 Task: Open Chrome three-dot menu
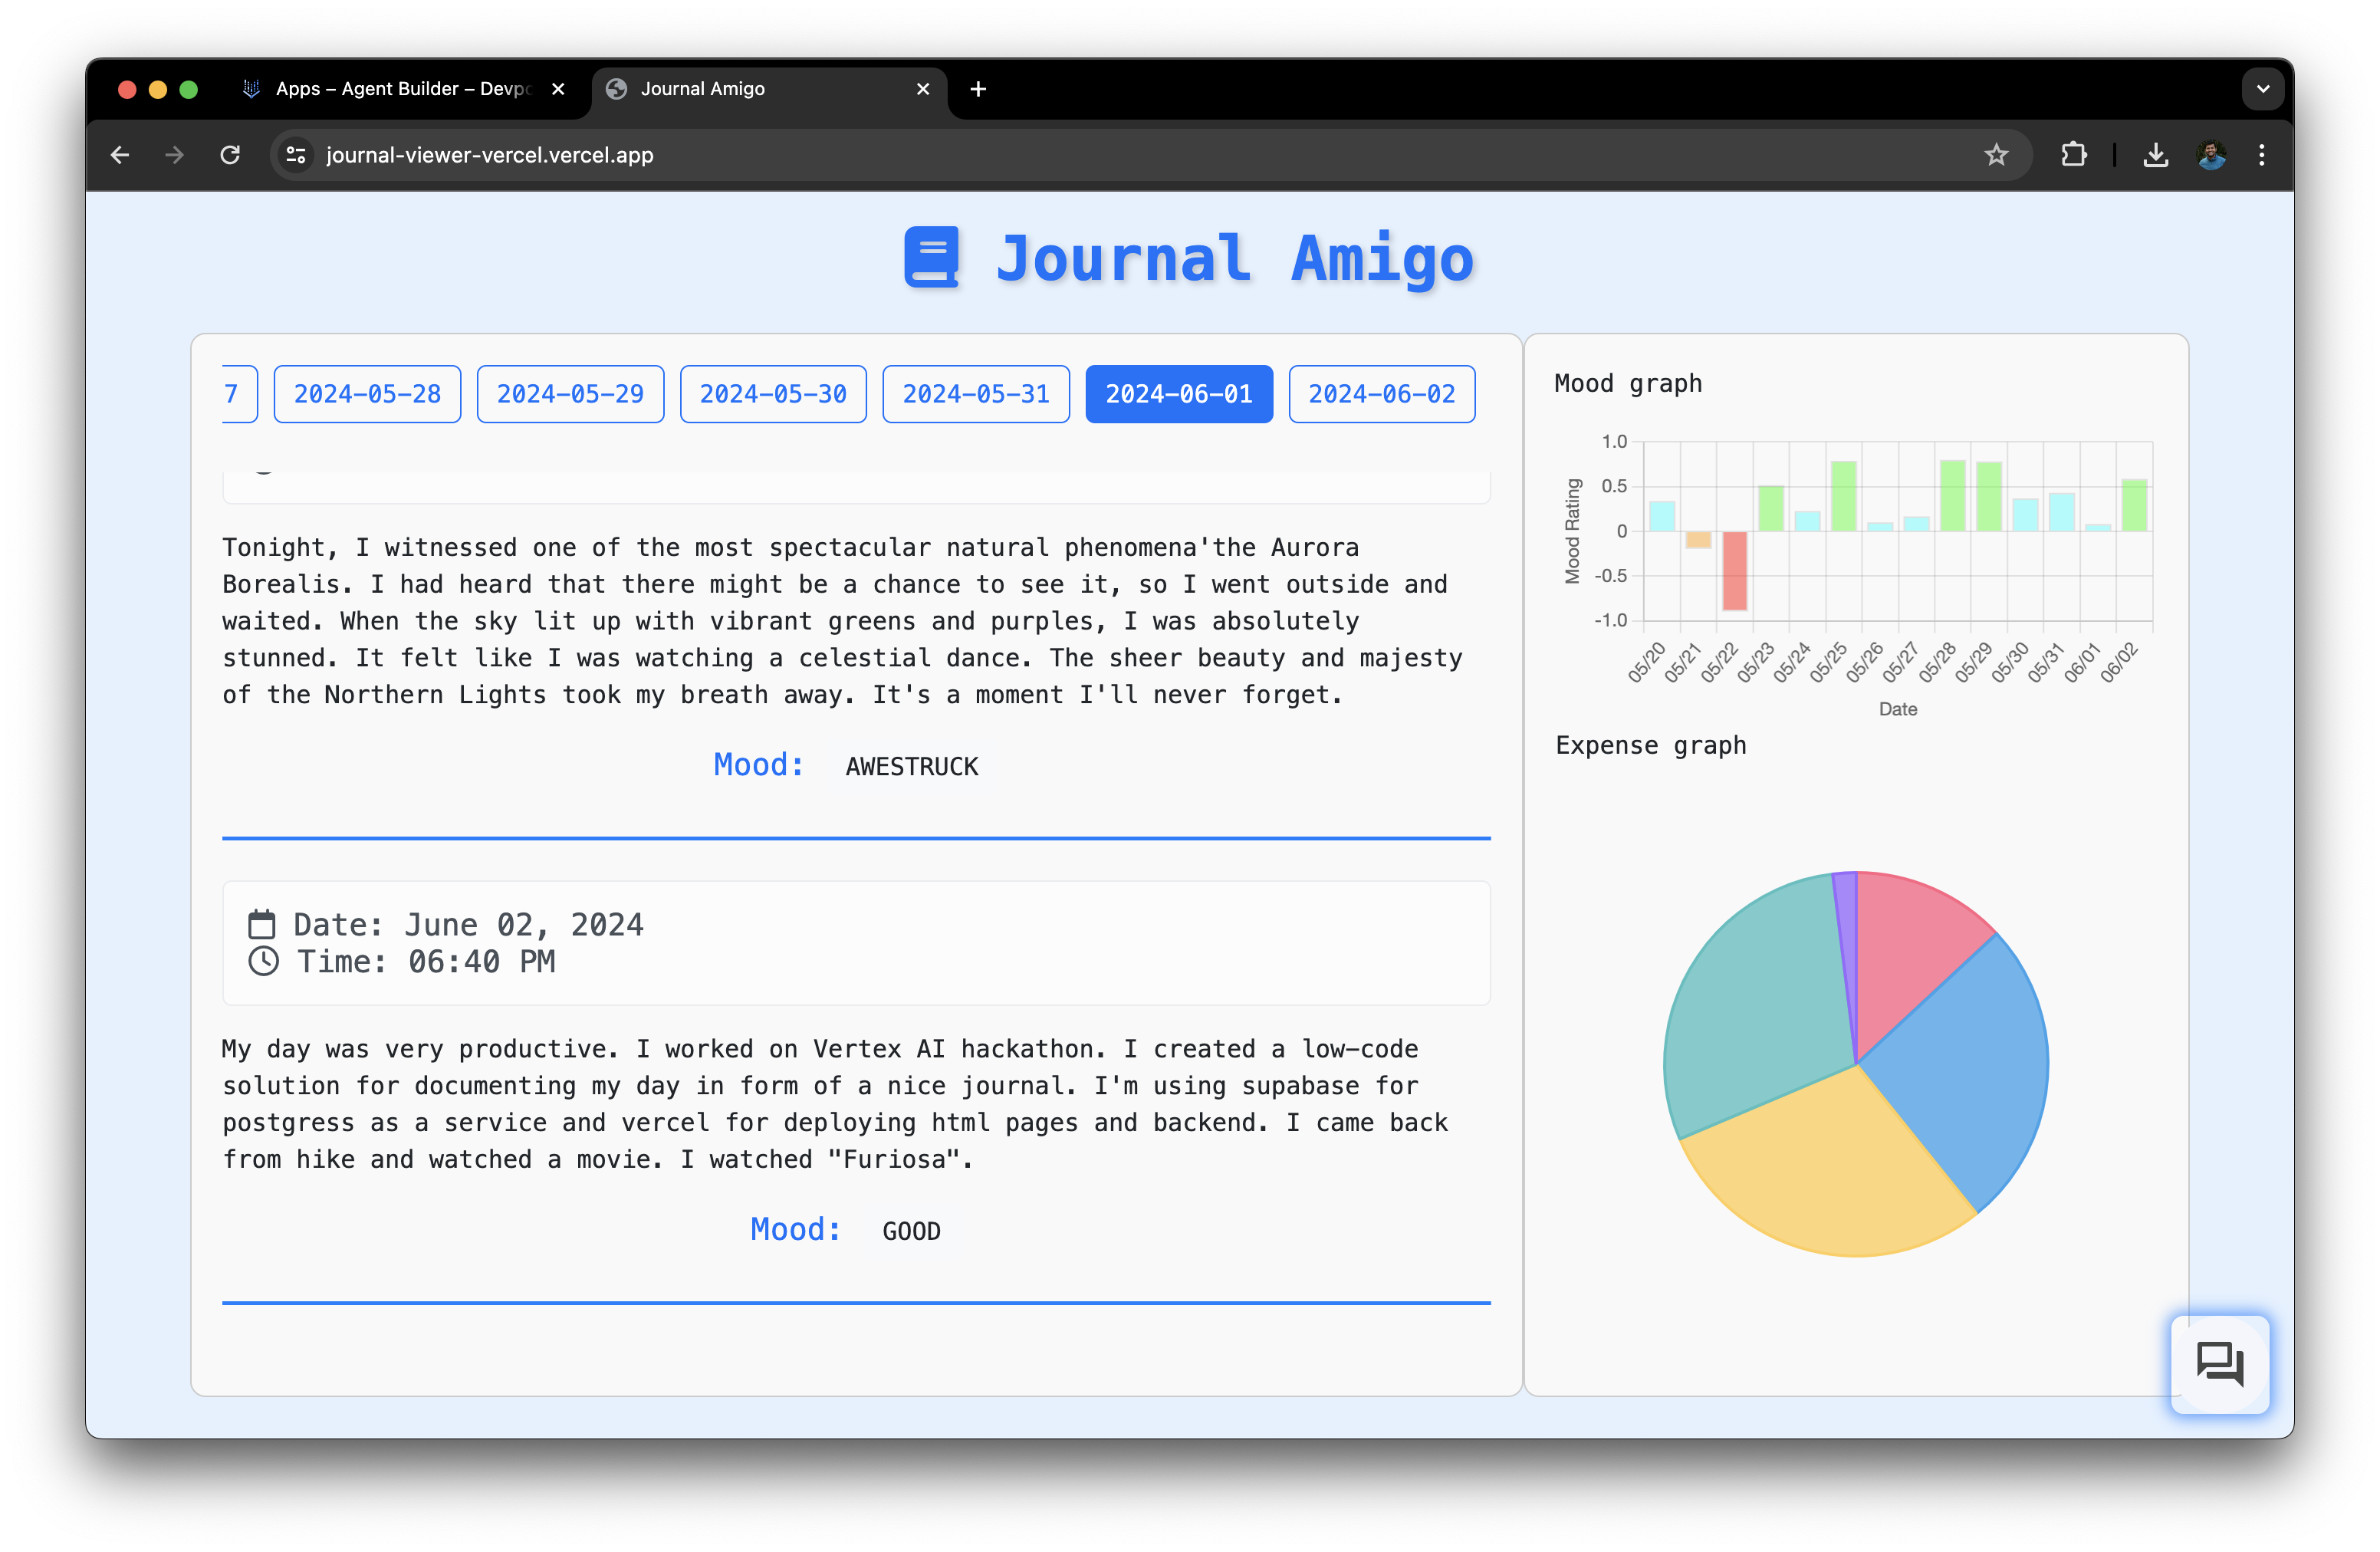pyautogui.click(x=2262, y=155)
